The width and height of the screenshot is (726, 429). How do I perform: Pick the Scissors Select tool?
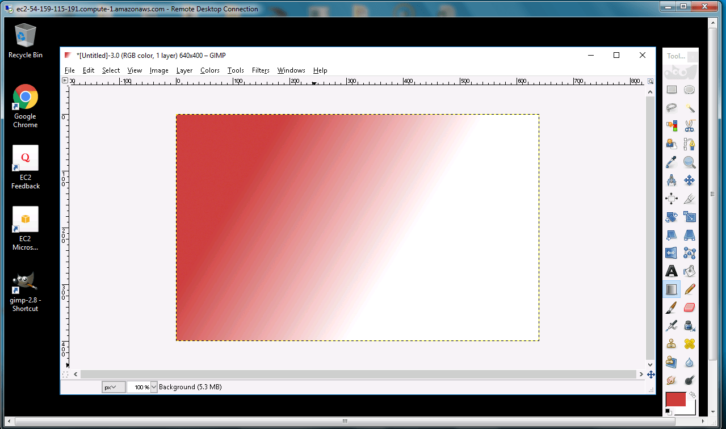click(x=690, y=126)
